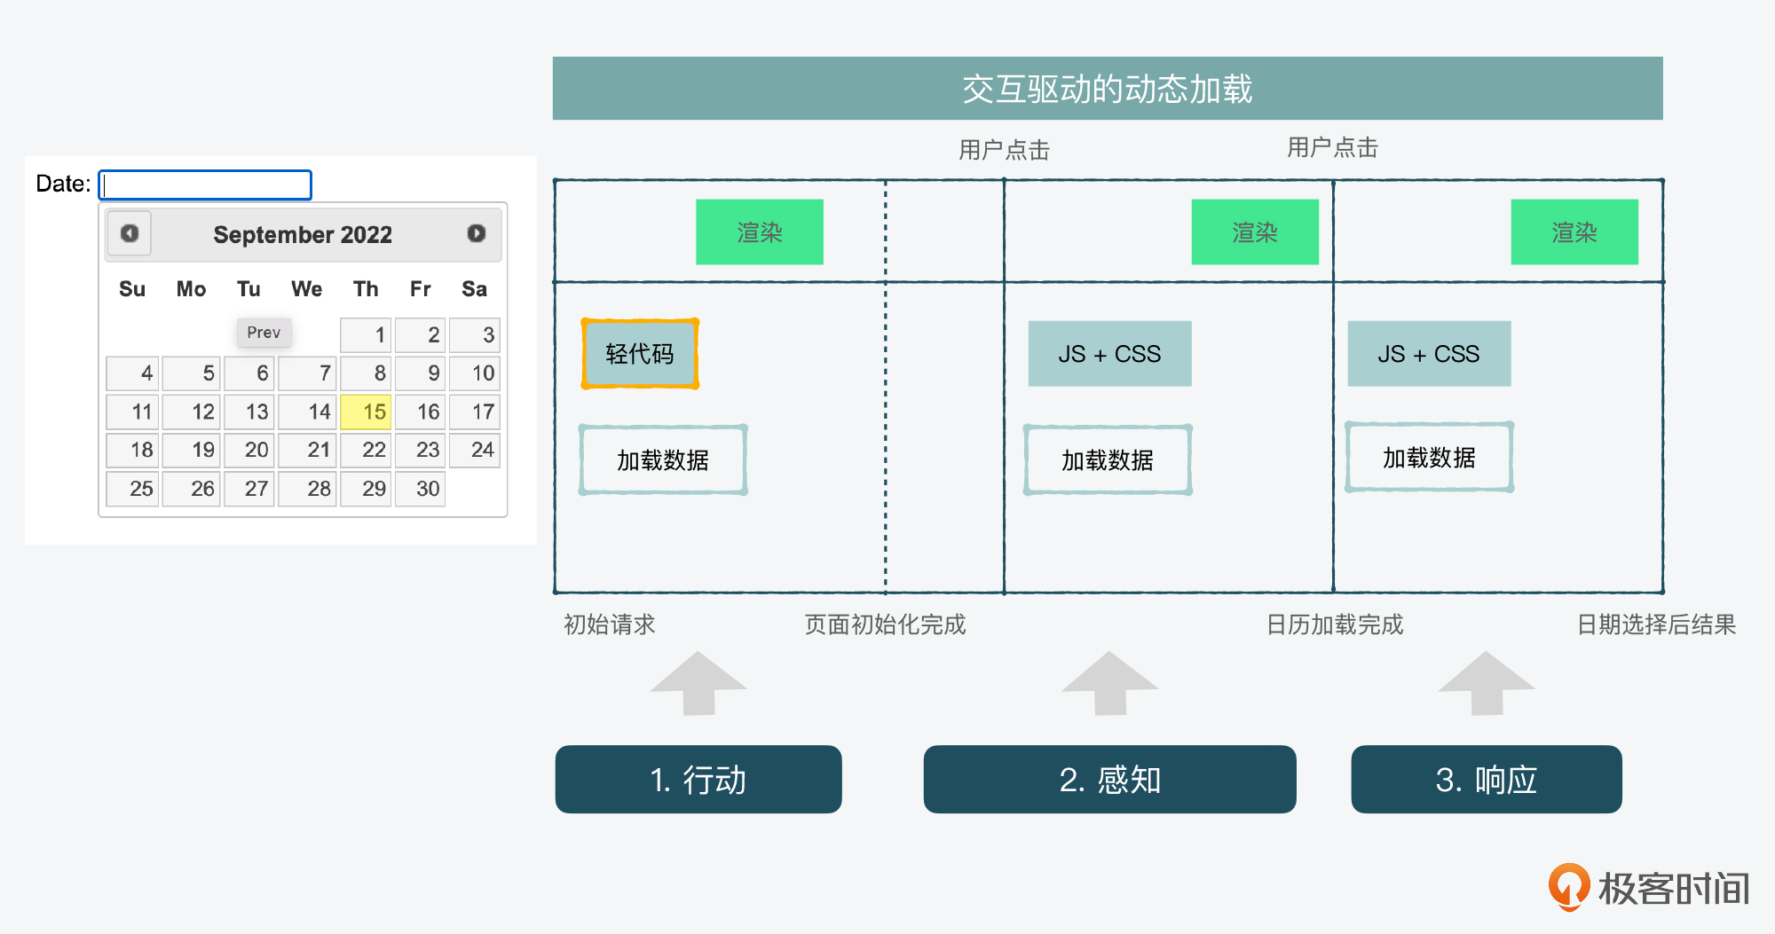The width and height of the screenshot is (1775, 934).
Task: Pick September 1 in the datepicker
Action: tap(366, 334)
